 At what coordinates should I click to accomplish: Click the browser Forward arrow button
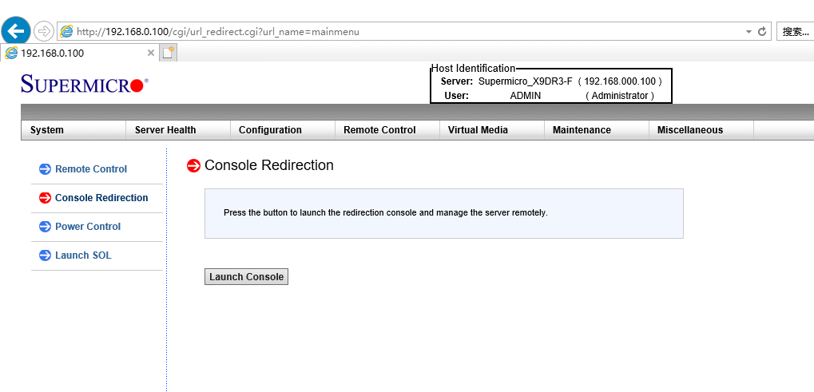[x=44, y=32]
